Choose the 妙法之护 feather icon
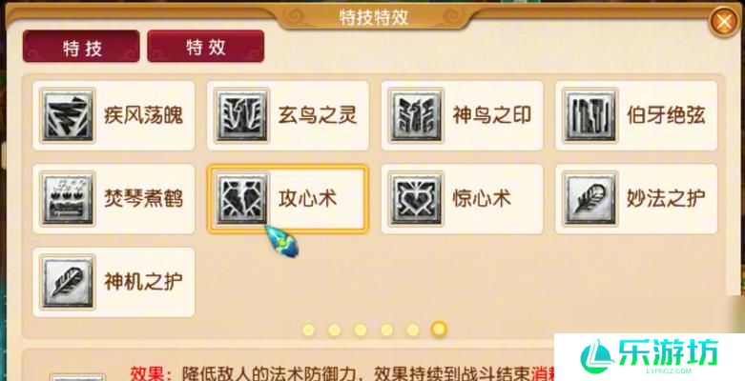Screen dimensions: 745x381 (590, 198)
